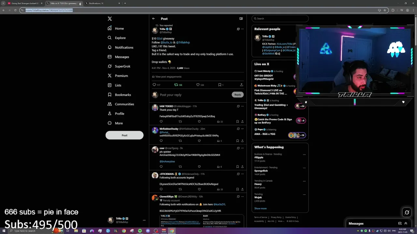Open account switcher dots beside Trilla profile
The width and height of the screenshot is (417, 234).
tap(144, 220)
